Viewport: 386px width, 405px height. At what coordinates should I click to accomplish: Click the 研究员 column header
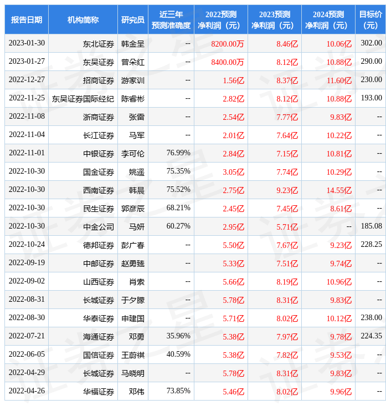[x=133, y=19]
